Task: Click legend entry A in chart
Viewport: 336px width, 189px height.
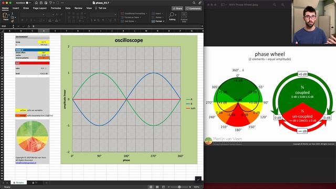Action: tap(189, 99)
